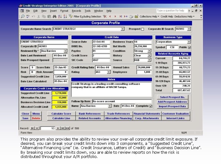Go to first record in the record navigator
This screenshot has height=165, width=221.
[x=32, y=128]
